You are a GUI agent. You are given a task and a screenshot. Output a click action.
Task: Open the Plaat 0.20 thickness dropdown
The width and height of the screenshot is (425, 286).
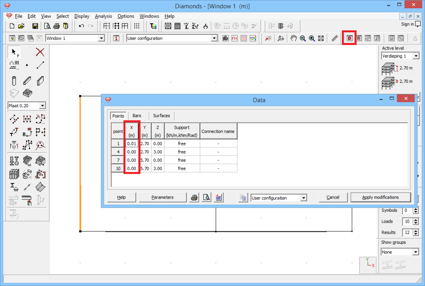(42, 106)
